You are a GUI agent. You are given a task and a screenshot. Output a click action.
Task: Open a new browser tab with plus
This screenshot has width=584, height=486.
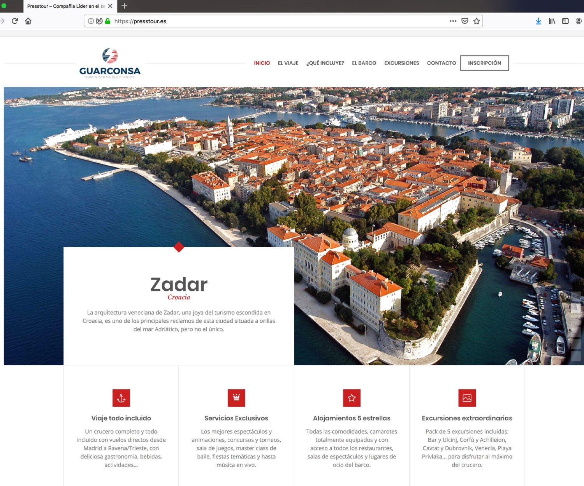pyautogui.click(x=125, y=6)
